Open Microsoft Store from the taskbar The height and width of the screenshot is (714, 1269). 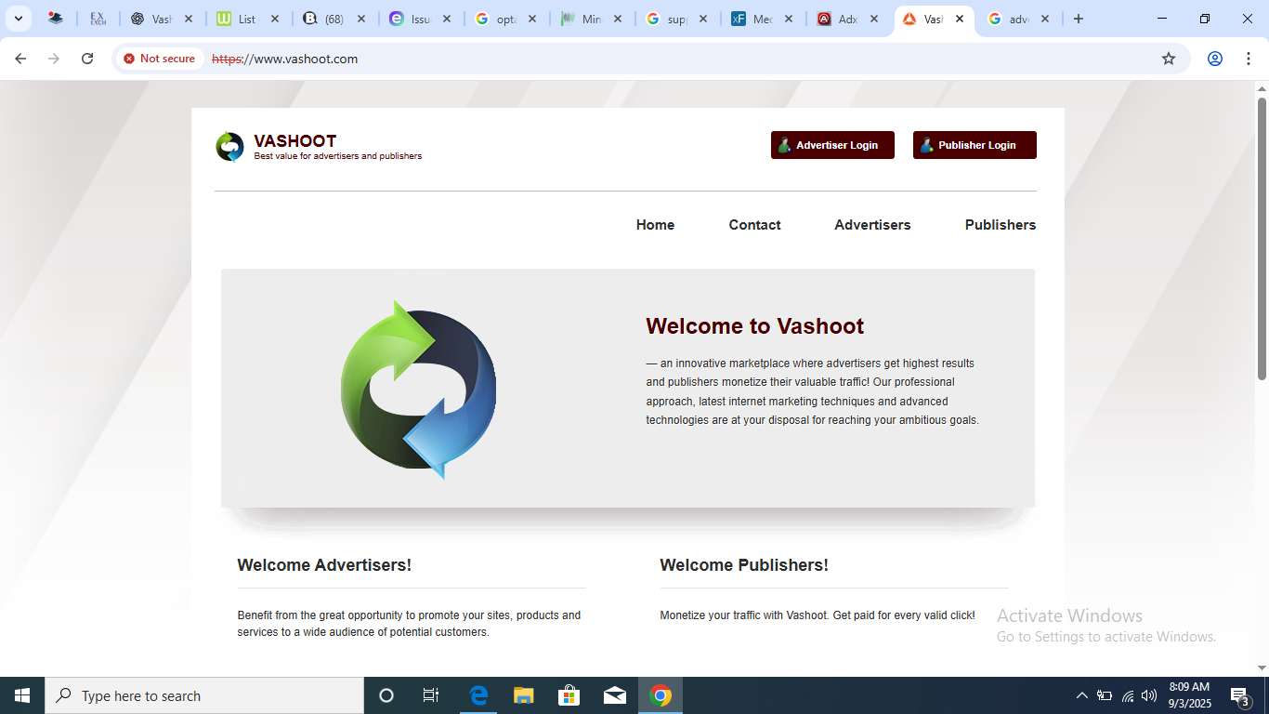coord(569,695)
